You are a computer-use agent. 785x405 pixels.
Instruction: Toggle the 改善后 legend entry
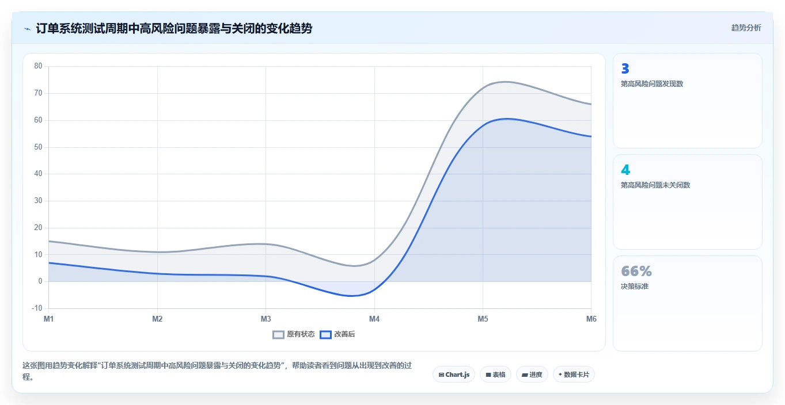point(337,334)
